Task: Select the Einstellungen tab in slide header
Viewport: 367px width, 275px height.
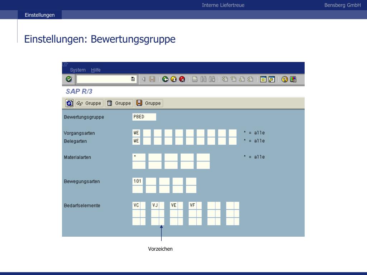Action: coord(39,15)
